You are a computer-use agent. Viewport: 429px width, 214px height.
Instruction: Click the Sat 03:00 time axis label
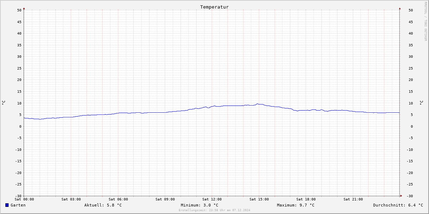(x=71, y=199)
